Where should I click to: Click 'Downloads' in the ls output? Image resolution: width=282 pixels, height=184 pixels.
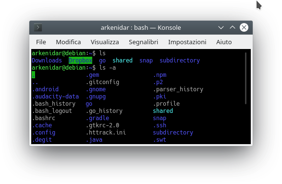(x=47, y=61)
